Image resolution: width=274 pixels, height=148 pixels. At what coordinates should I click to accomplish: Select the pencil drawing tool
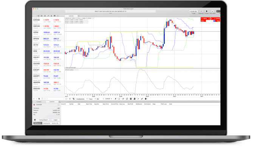[115, 99]
